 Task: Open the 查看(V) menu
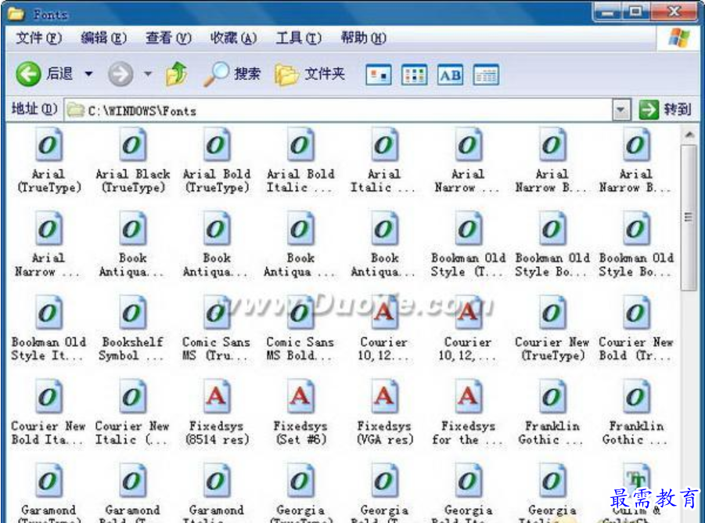pyautogui.click(x=168, y=38)
